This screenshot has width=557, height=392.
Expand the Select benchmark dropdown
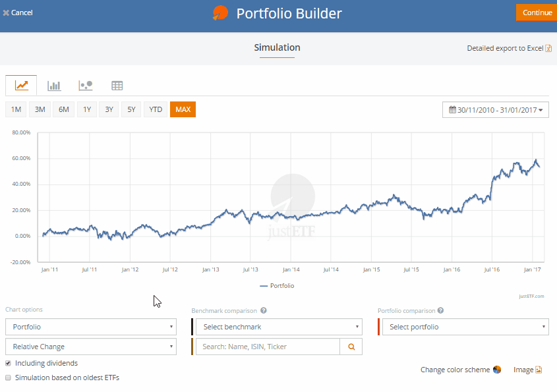(x=278, y=327)
